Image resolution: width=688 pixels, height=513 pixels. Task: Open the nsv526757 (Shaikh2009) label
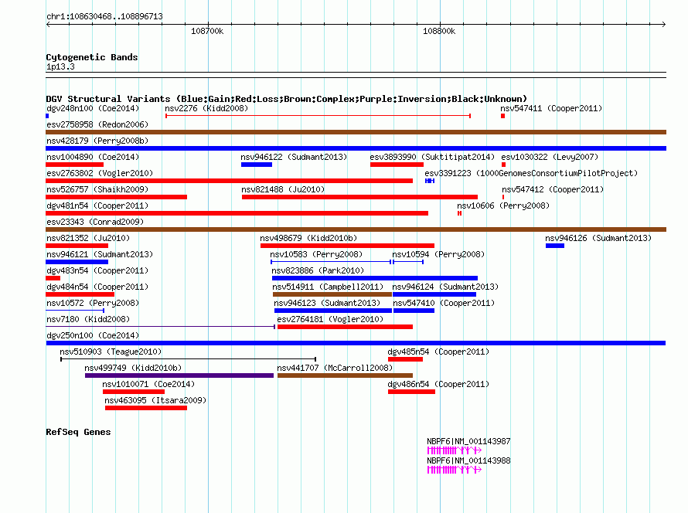point(97,189)
